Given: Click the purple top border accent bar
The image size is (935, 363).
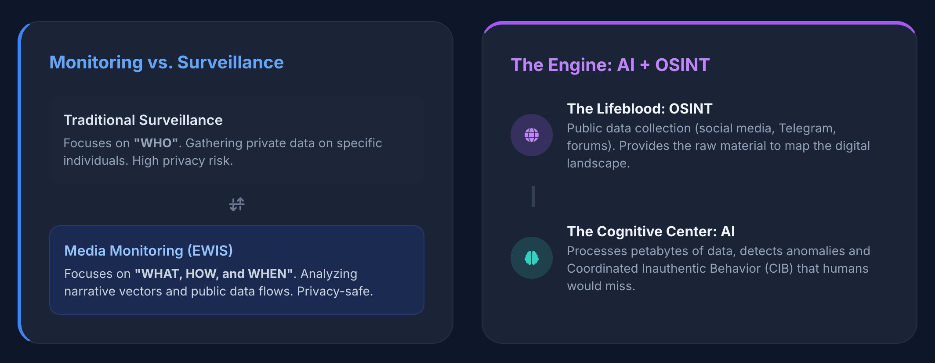Looking at the screenshot, I should [699, 23].
